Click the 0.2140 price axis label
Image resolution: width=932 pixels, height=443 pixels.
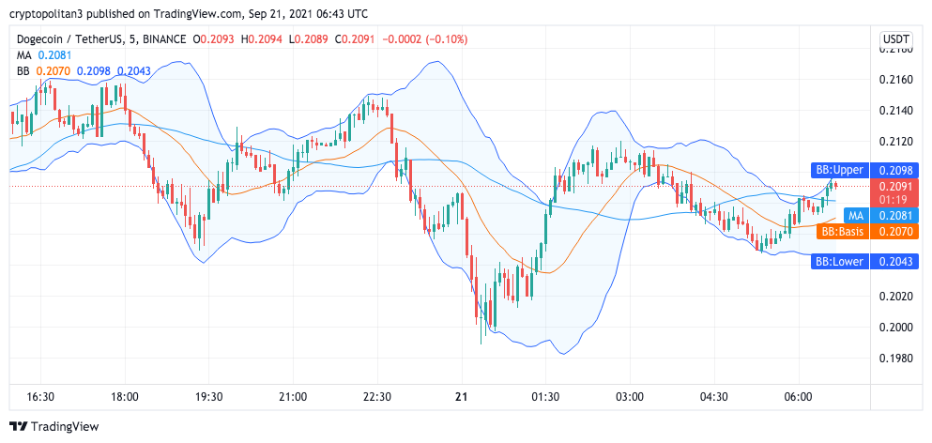coord(894,110)
